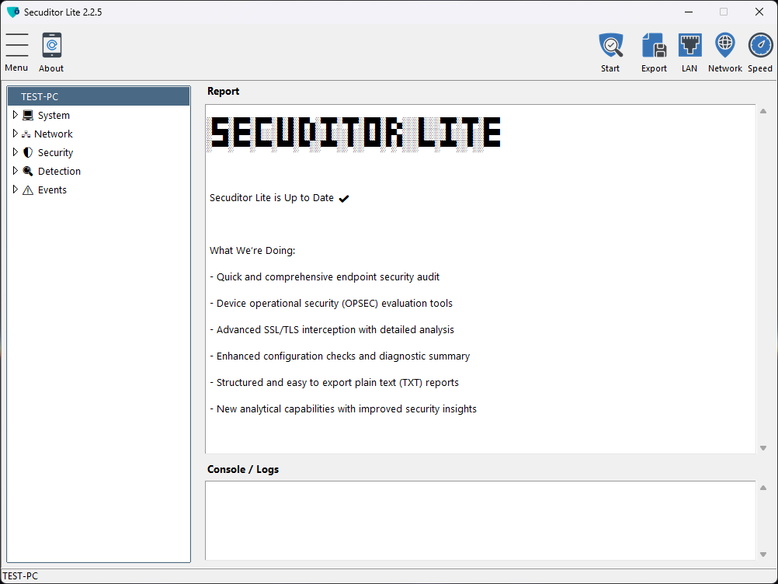Expand the Events tree node
This screenshot has width=778, height=584.
click(x=15, y=189)
